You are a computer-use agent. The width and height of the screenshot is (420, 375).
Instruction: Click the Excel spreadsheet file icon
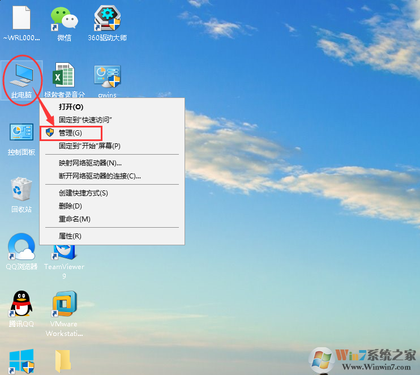pos(64,75)
